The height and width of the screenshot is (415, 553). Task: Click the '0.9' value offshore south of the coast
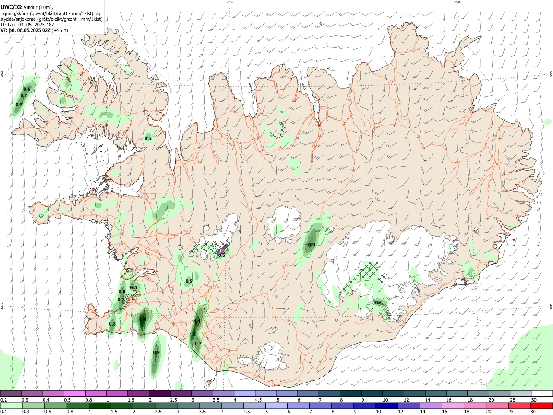156,352
